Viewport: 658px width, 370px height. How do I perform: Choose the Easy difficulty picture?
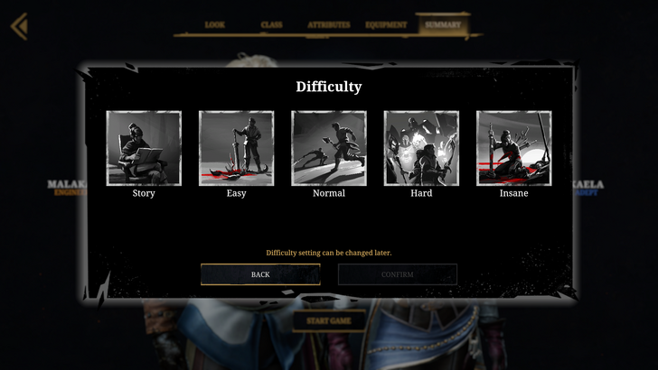[236, 148]
